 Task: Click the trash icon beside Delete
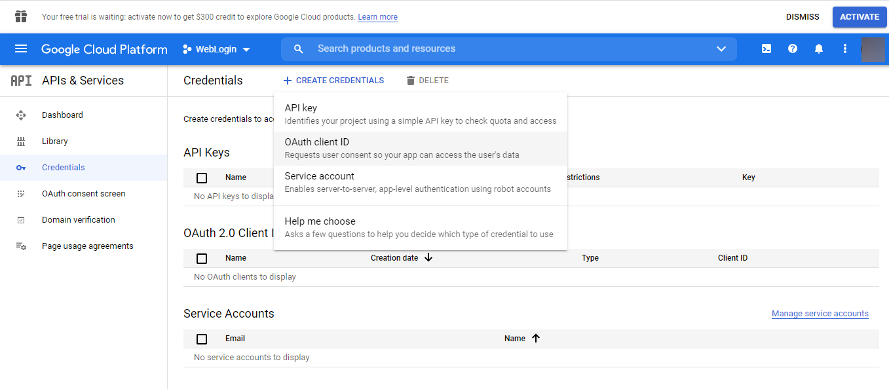point(411,81)
